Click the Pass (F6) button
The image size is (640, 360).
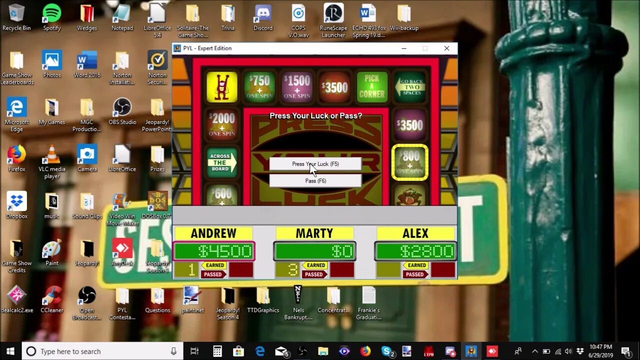click(x=315, y=180)
